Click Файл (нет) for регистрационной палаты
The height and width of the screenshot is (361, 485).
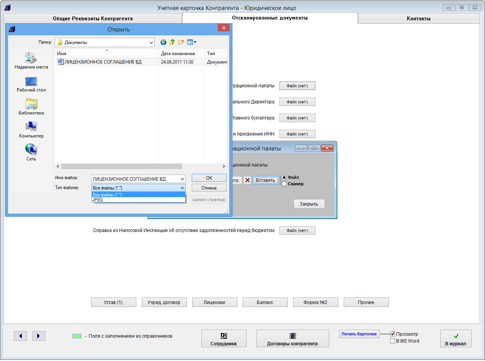[297, 86]
